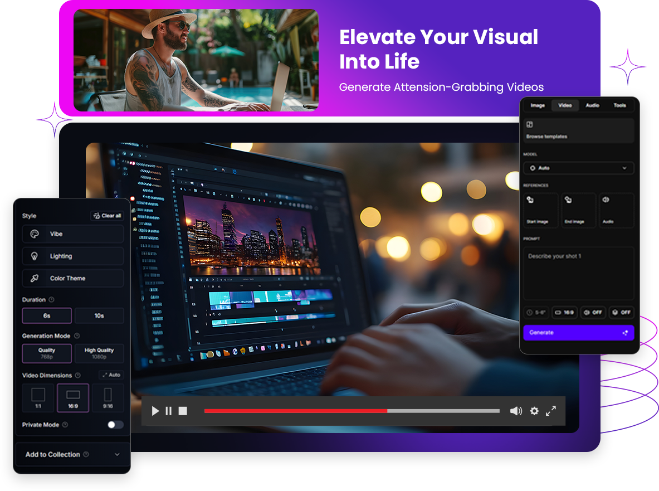Choose High Quality 1080p generation mode
The height and width of the screenshot is (491, 659).
click(99, 353)
